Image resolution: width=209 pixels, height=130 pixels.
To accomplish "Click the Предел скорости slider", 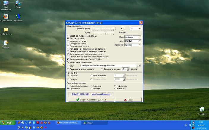I will (104, 29).
